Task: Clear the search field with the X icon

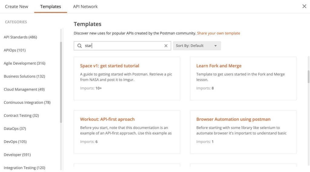Action: click(166, 46)
